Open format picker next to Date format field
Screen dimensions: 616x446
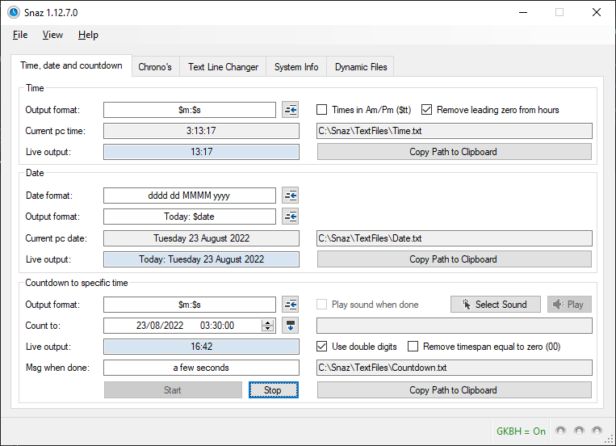click(291, 196)
